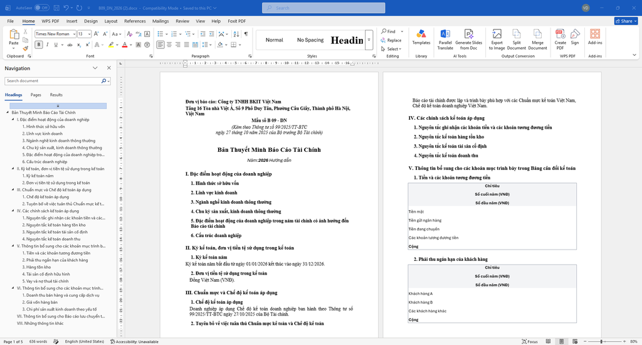The image size is (642, 345).
Task: Close the Navigation pane
Action: [x=109, y=68]
